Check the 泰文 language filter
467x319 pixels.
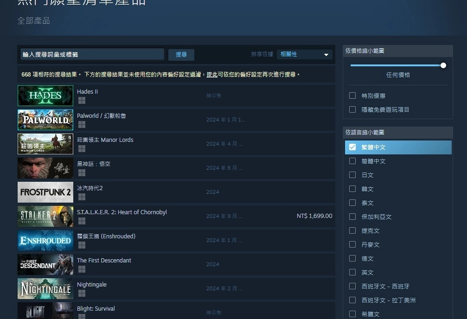pyautogui.click(x=352, y=203)
